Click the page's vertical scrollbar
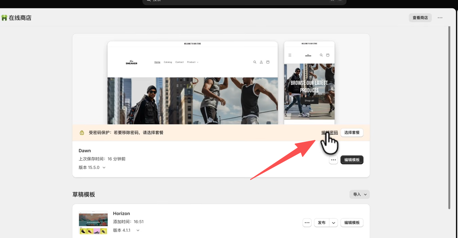 [x=449, y=118]
